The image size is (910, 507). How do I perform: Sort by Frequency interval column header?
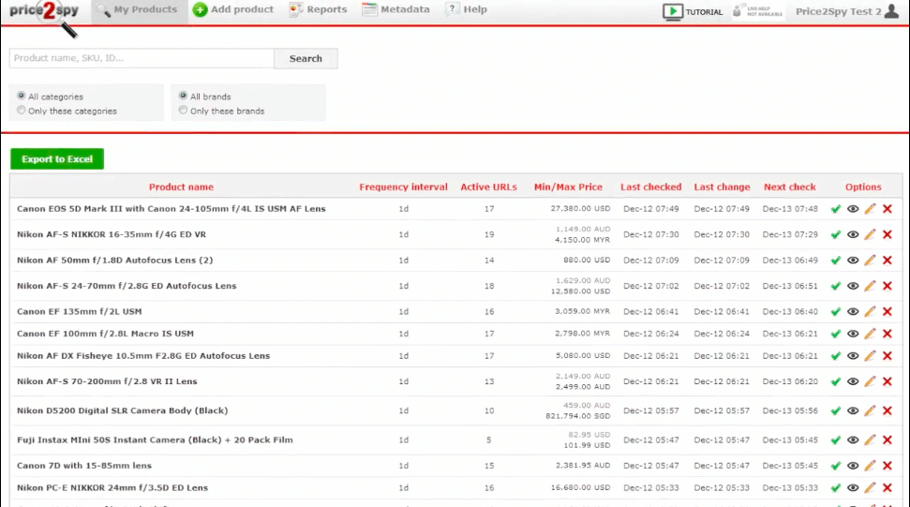[x=403, y=186]
